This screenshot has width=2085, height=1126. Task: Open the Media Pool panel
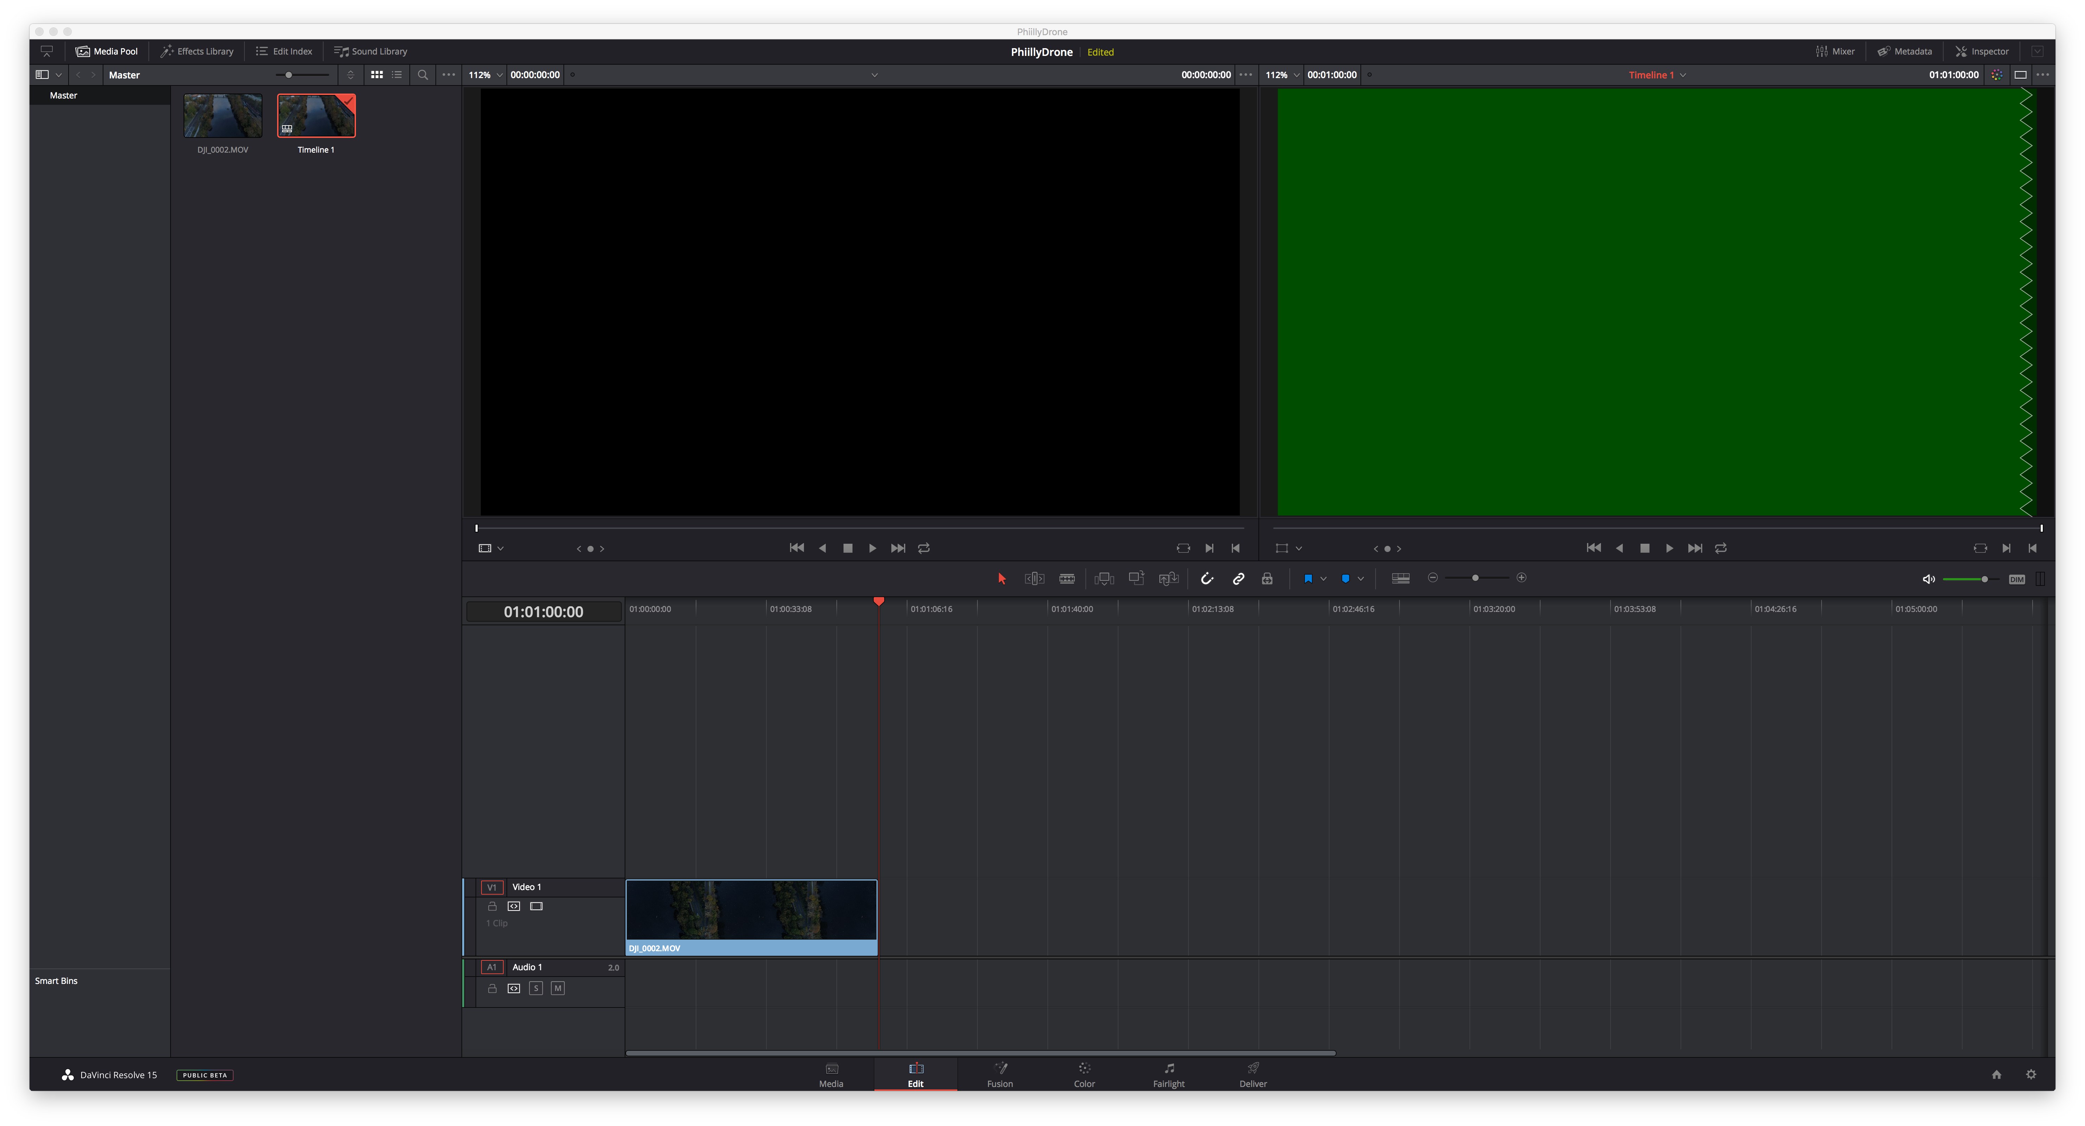tap(107, 51)
